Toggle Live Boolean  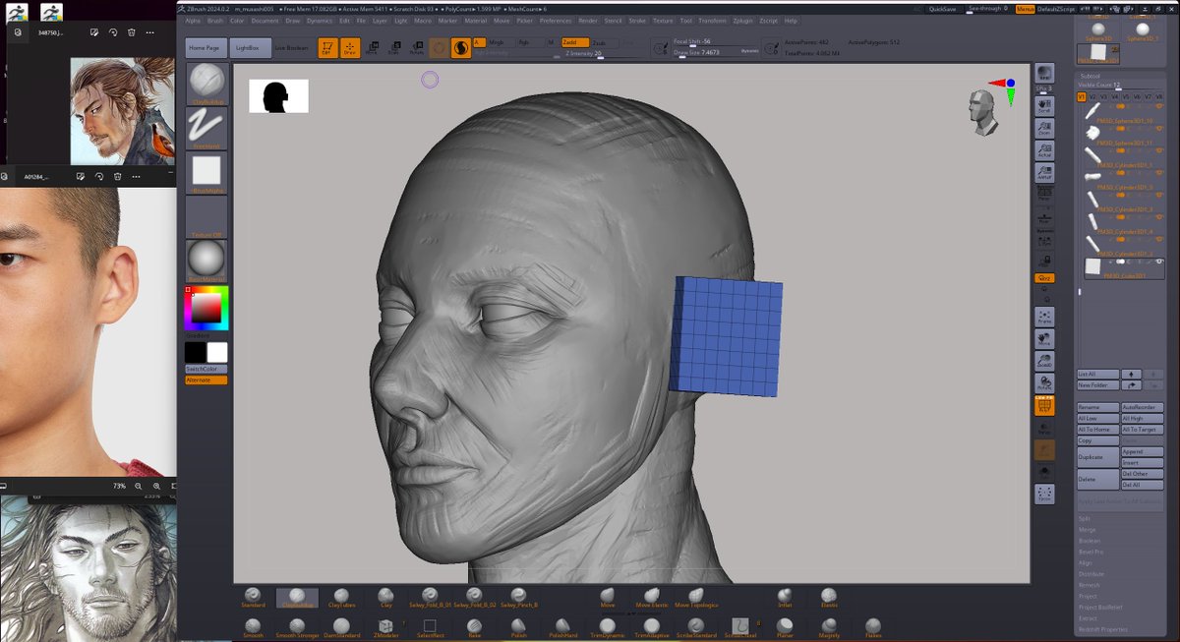click(x=291, y=48)
